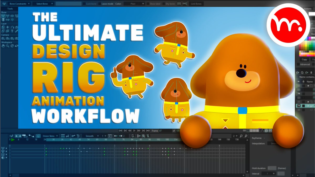Open the Color Plain dropdown

(134, 4)
